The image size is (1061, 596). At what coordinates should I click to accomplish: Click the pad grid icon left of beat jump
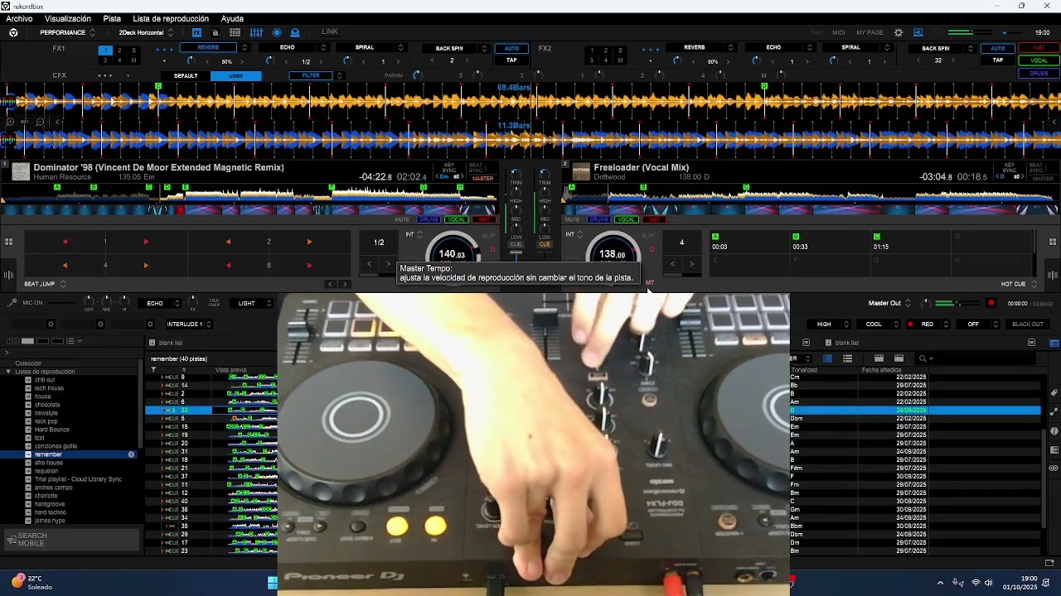8,242
